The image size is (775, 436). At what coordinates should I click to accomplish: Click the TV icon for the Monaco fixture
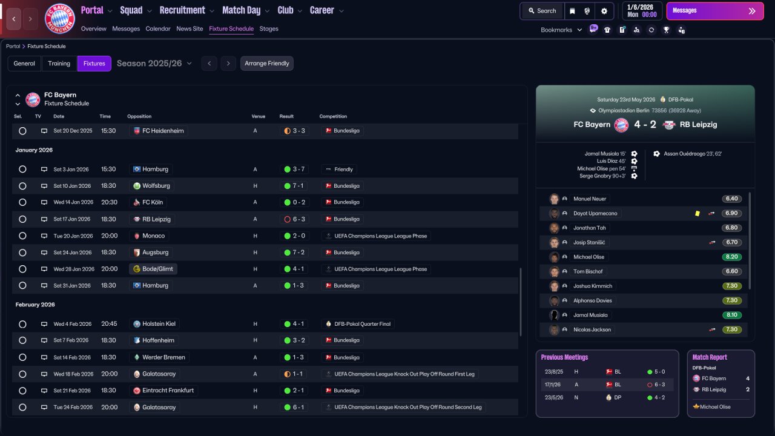click(x=44, y=236)
